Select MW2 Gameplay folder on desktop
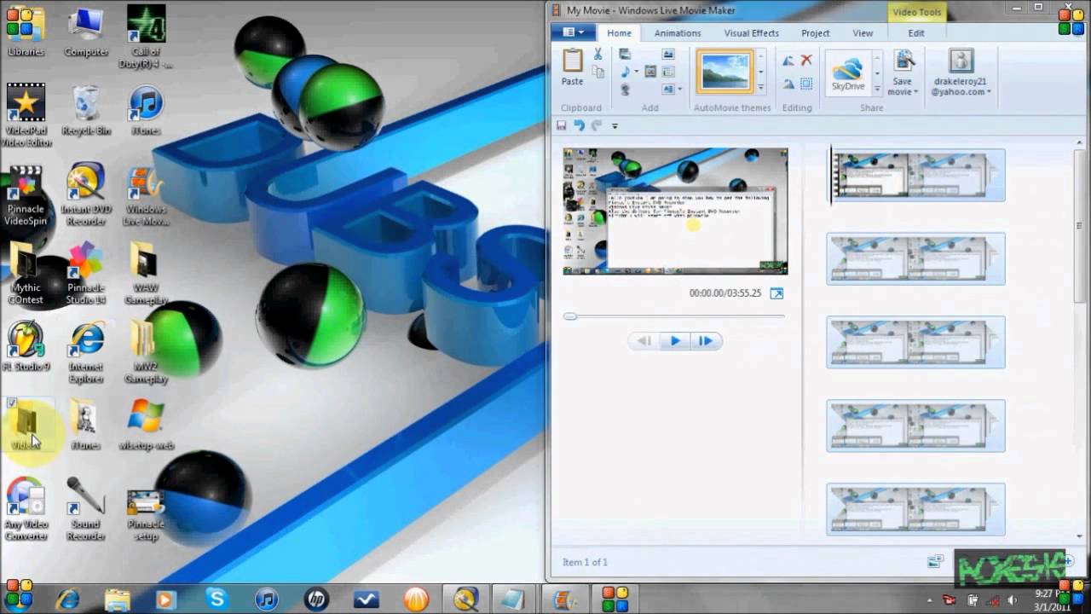1091x614 pixels. [146, 352]
